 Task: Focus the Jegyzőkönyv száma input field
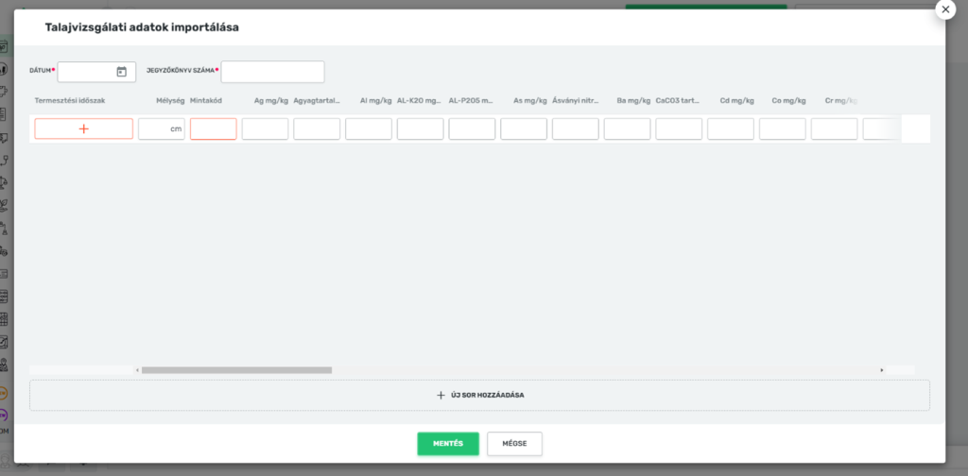click(272, 72)
